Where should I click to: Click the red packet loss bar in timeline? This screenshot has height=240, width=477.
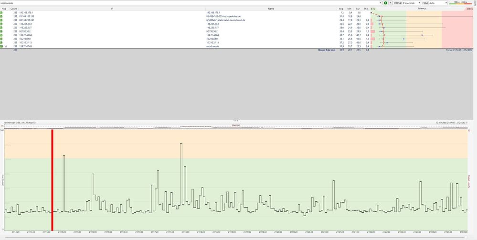(x=53, y=180)
